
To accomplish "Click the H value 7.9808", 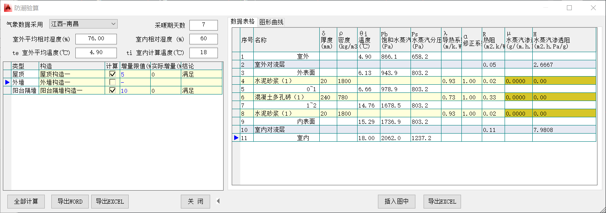I will pyautogui.click(x=564, y=130).
